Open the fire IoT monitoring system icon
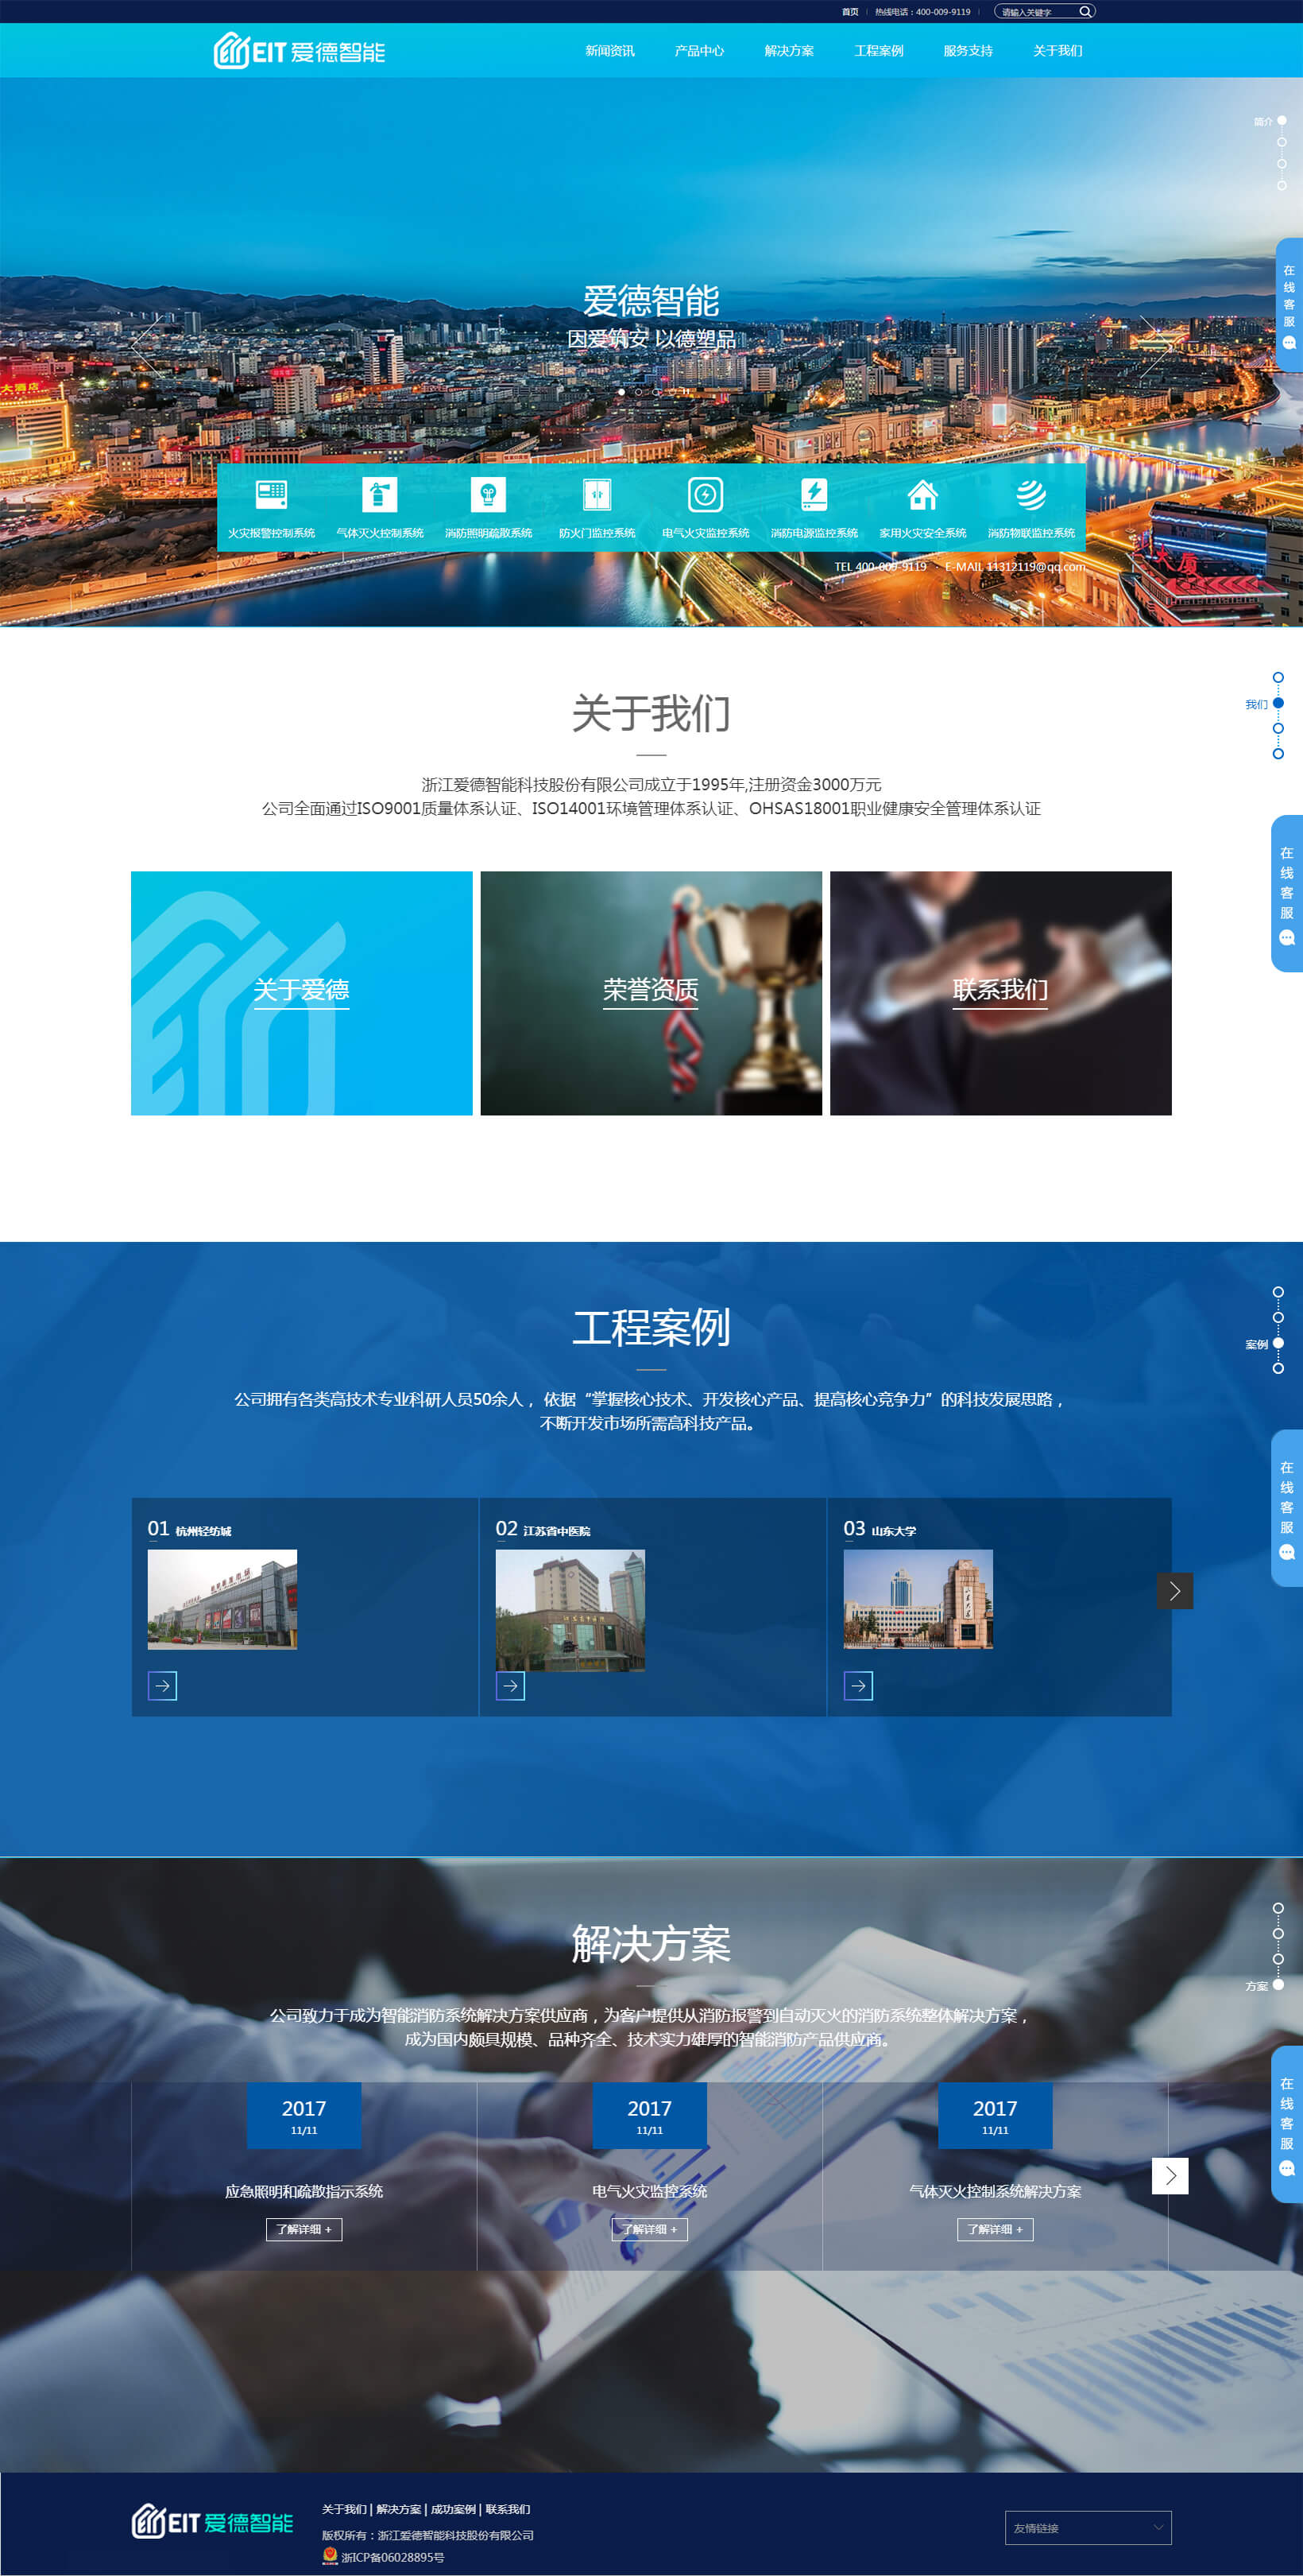Viewport: 1303px width, 2576px height. (x=1031, y=494)
